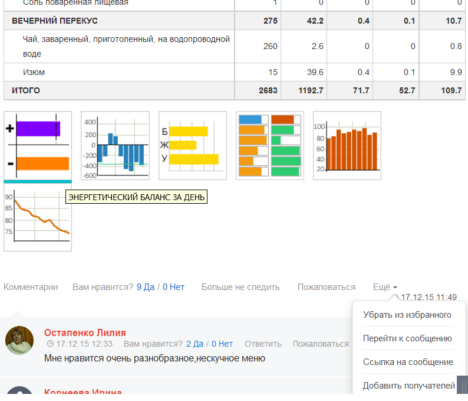Image resolution: width=468 pixels, height=401 pixels.
Task: Open the blue calorie deviation bar chart
Action: point(115,145)
